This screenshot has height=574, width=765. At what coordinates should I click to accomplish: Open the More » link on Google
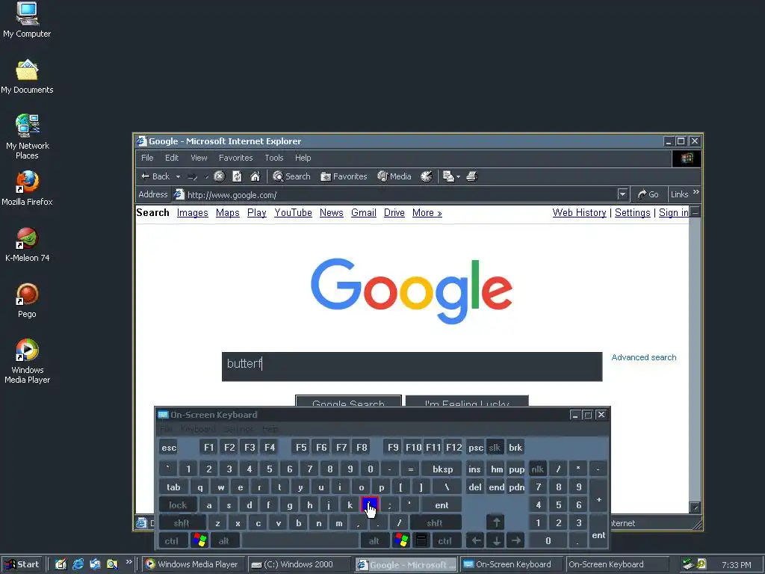click(x=427, y=213)
